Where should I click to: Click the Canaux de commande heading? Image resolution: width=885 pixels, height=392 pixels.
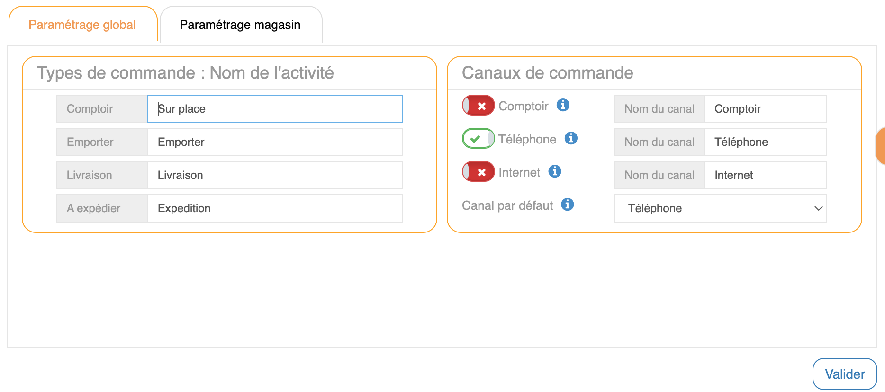click(548, 73)
